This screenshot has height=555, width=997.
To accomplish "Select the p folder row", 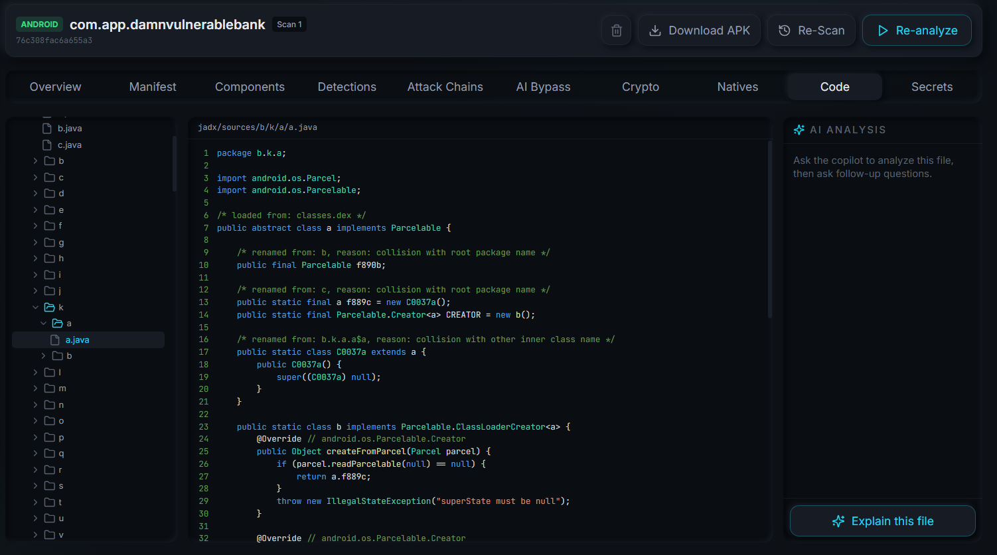I will 88,438.
